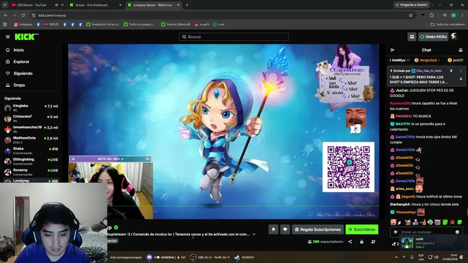The height and width of the screenshot is (263, 468).
Task: Click the 'Enviar un mensaje' chat input
Action: (426, 232)
